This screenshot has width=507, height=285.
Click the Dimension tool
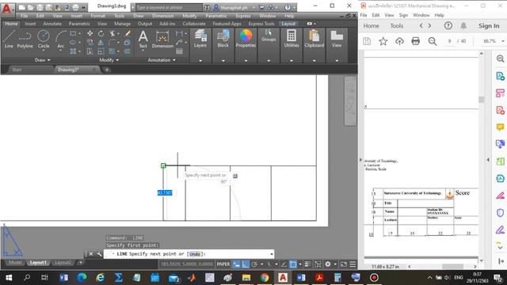pyautogui.click(x=162, y=39)
